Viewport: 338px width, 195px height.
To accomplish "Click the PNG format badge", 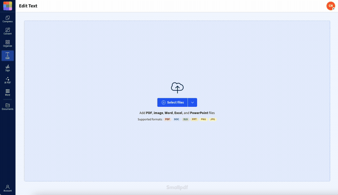I will tap(203, 119).
